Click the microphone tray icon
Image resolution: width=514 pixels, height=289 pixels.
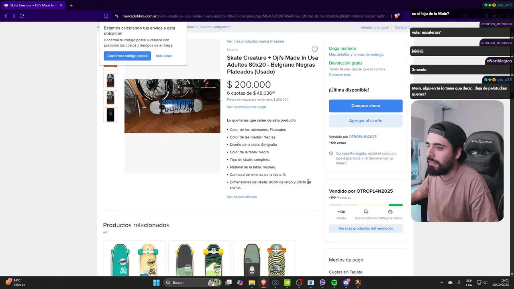[x=459, y=283]
